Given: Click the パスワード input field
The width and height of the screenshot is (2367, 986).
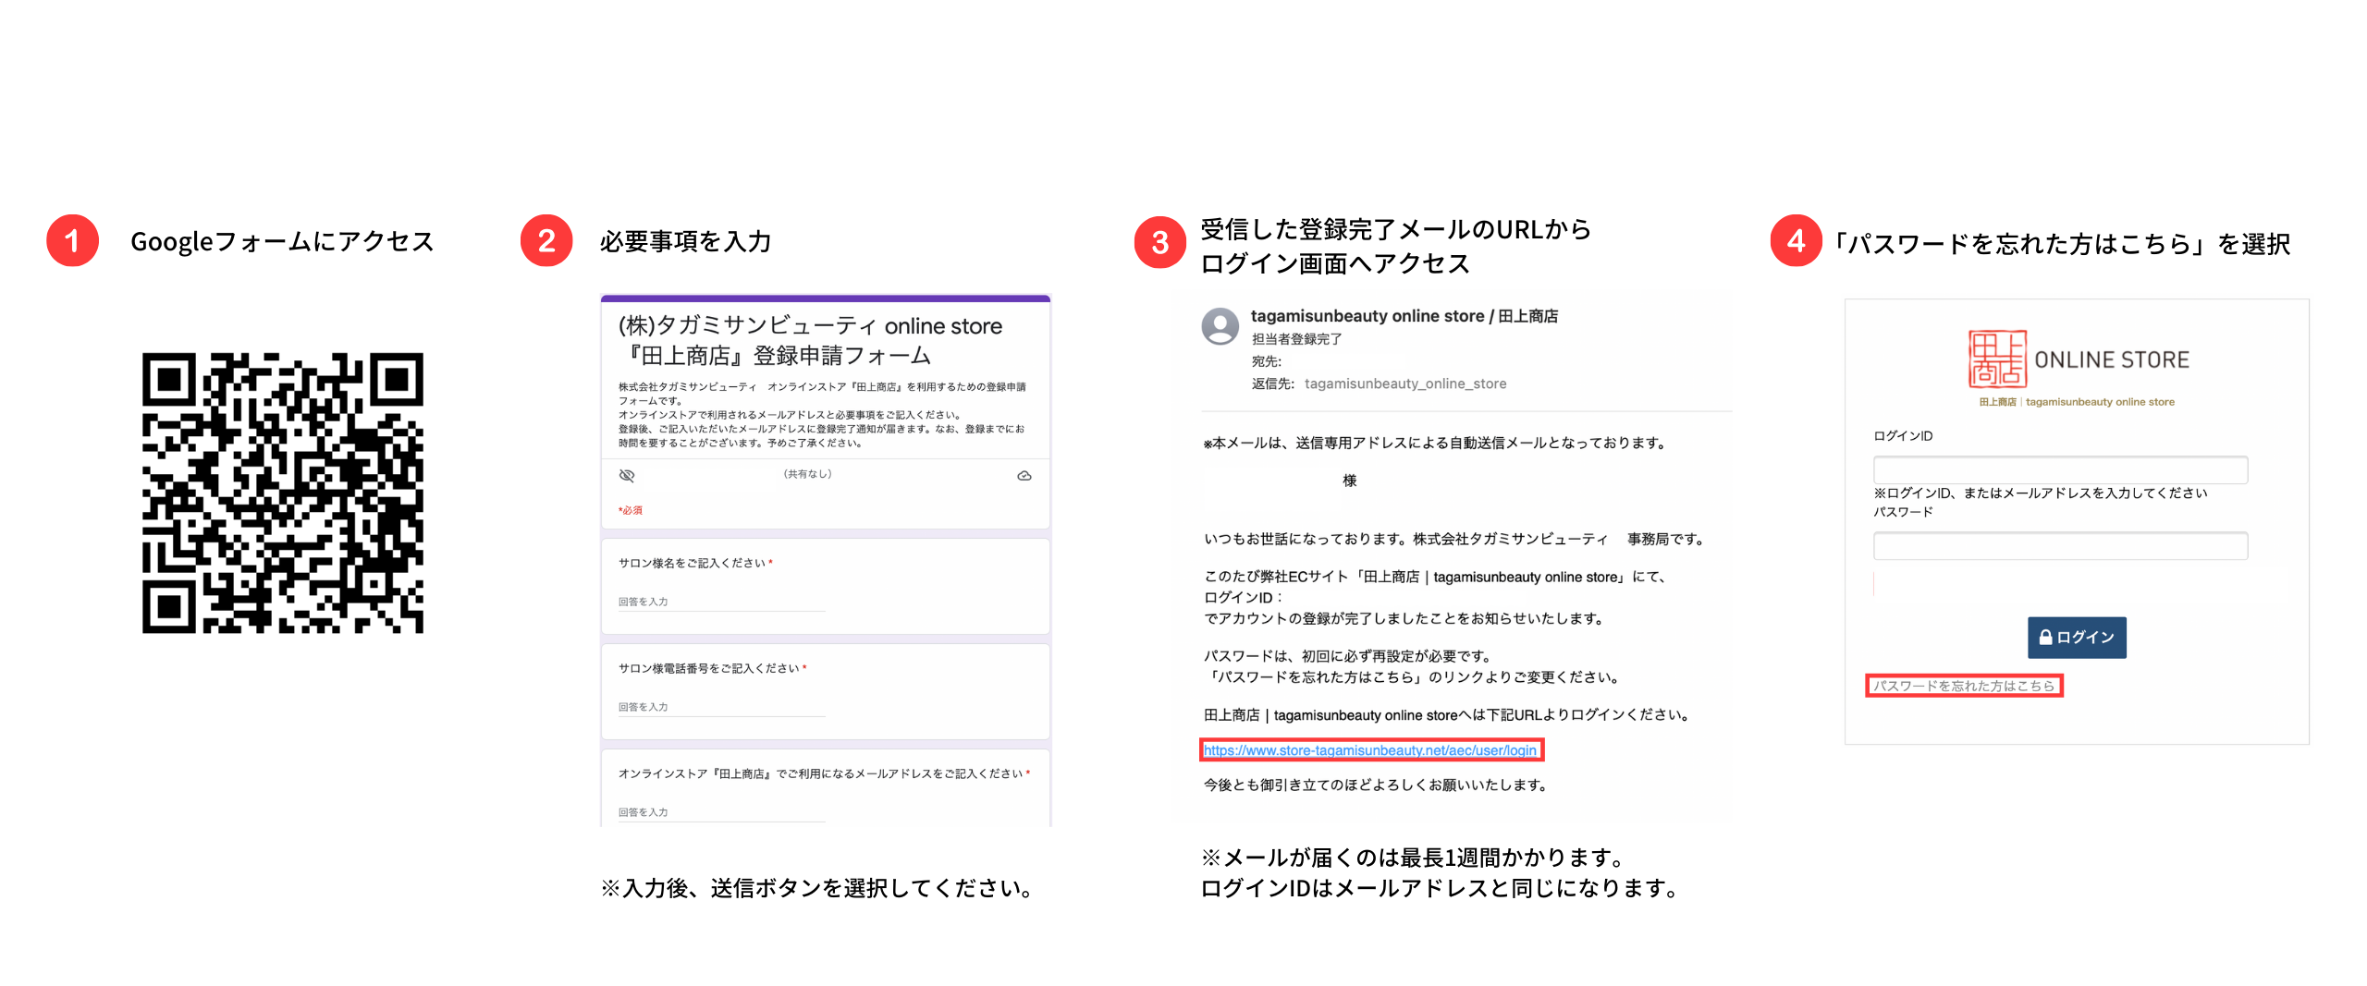Looking at the screenshot, I should 2060,545.
